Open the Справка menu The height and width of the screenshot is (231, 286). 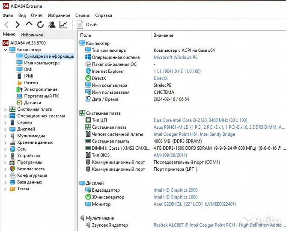[x=103, y=15]
